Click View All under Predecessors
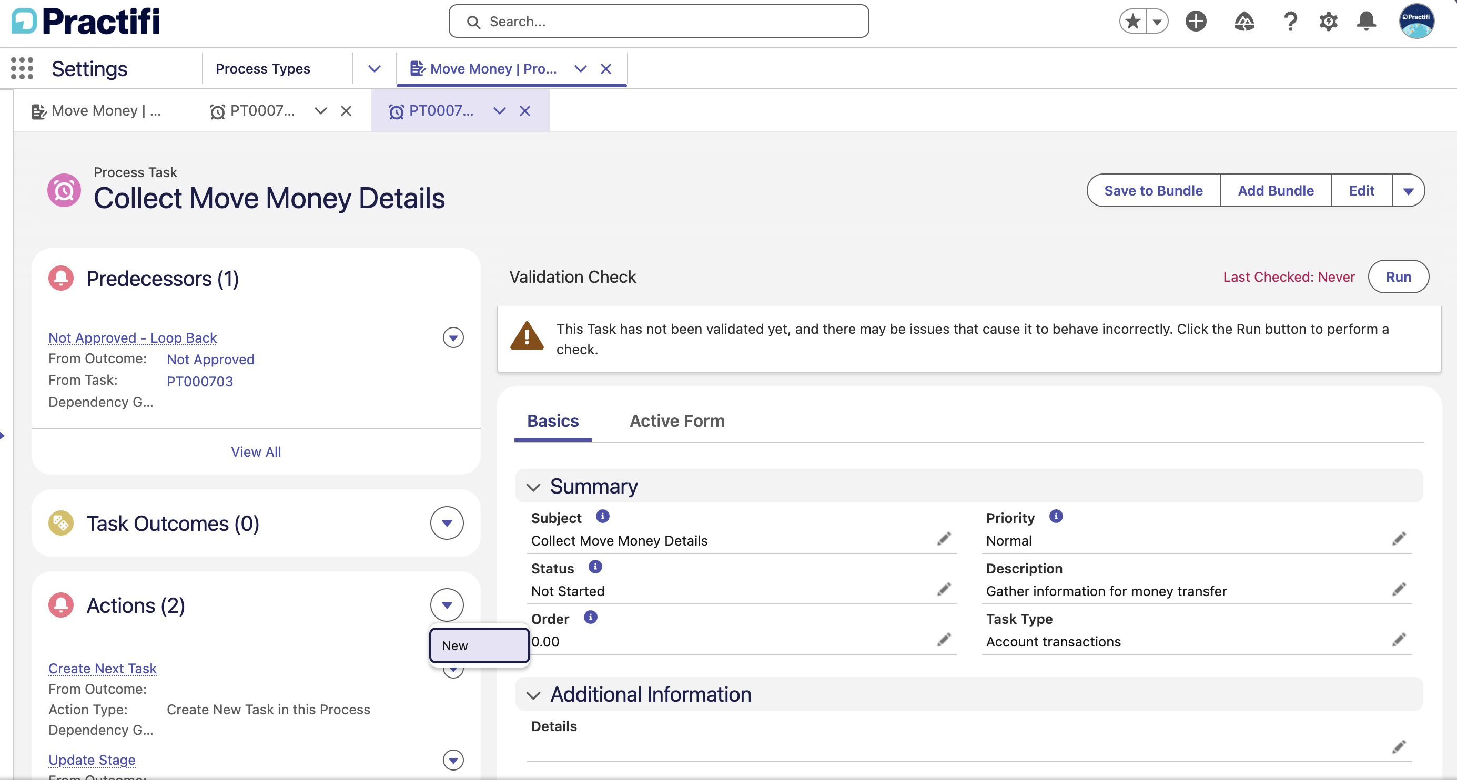The height and width of the screenshot is (780, 1457). click(256, 451)
